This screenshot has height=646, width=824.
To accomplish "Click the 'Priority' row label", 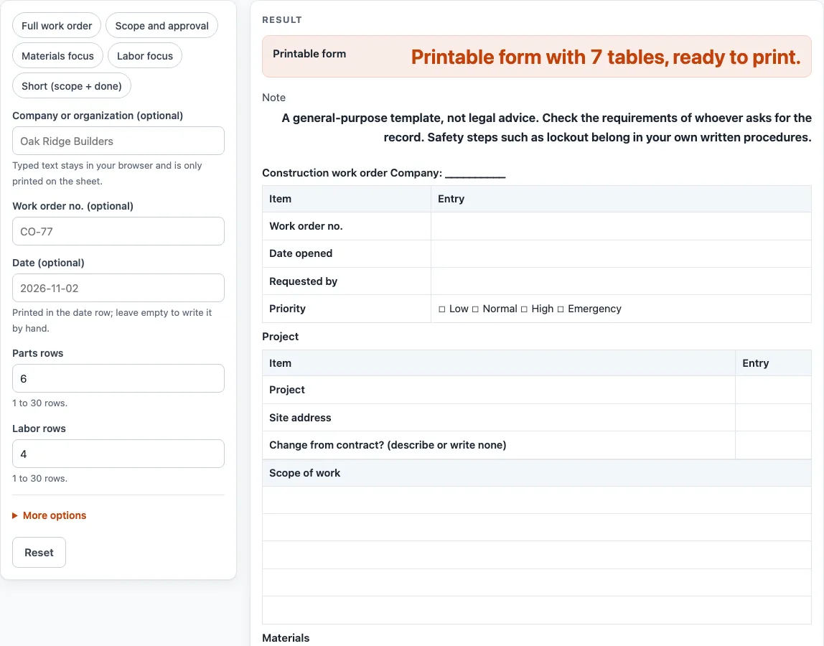I will 287,309.
